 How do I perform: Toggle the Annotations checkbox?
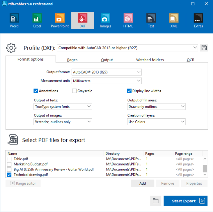click(36, 91)
